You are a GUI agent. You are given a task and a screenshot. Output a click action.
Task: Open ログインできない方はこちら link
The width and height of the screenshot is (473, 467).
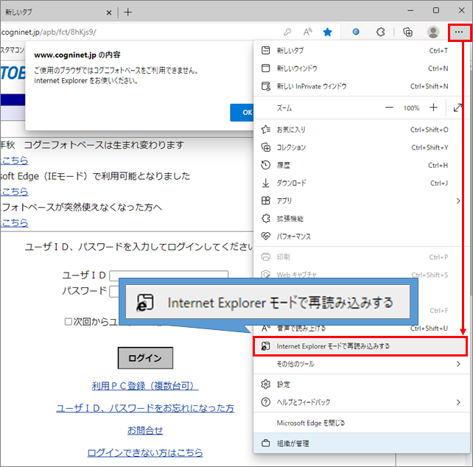tap(145, 453)
